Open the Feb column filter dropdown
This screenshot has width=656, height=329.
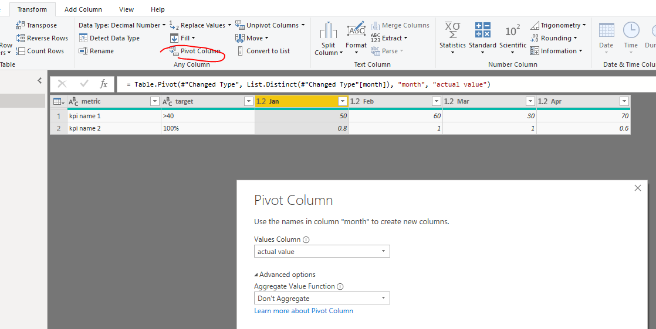[x=437, y=101]
